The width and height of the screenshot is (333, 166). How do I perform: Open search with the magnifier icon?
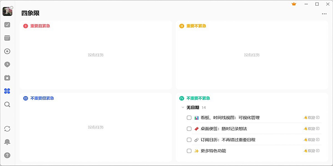point(7,104)
